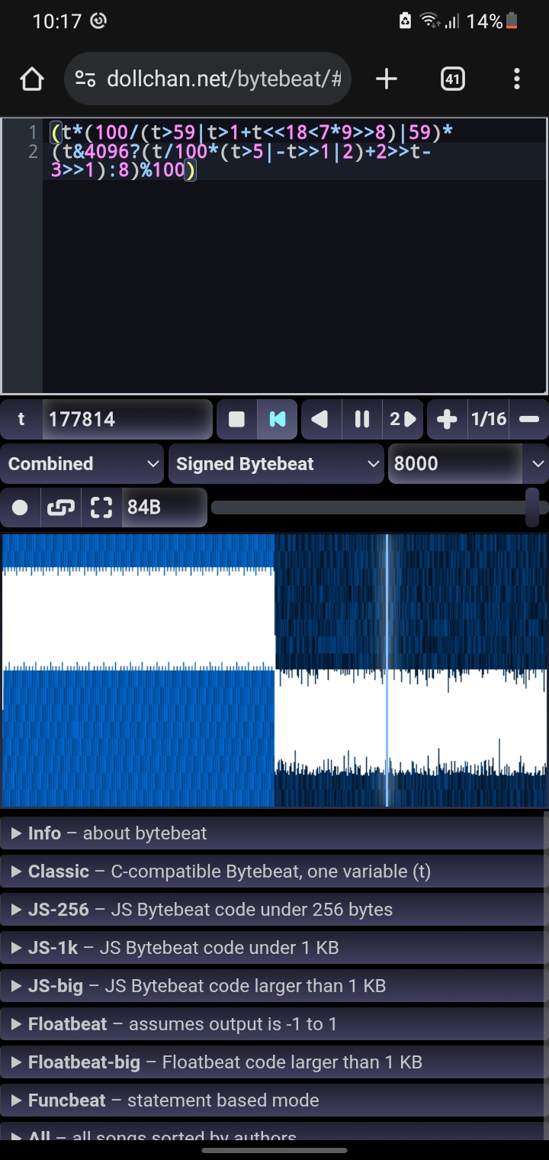The height and width of the screenshot is (1160, 549).
Task: Expand the Floatbeat library section
Action: click(x=274, y=1024)
